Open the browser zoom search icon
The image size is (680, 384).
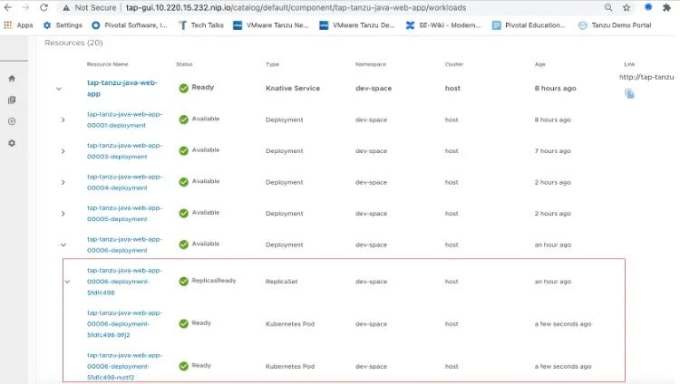click(x=608, y=7)
